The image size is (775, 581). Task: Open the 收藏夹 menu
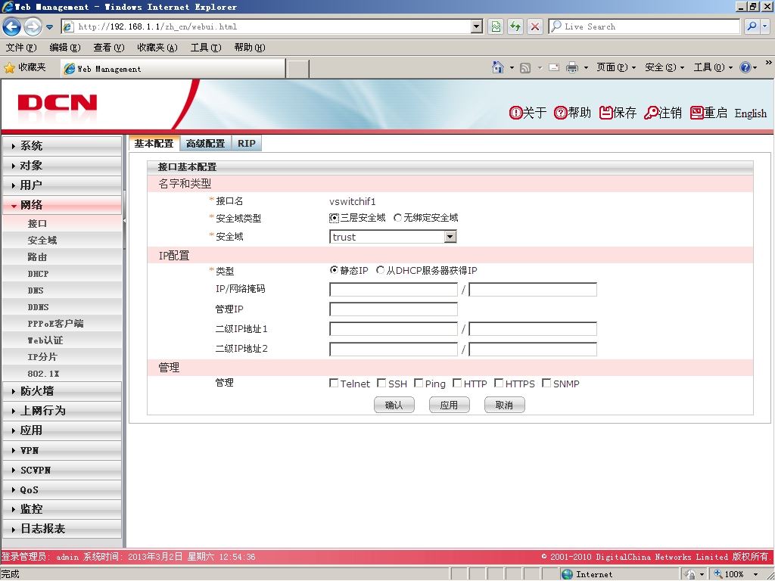pyautogui.click(x=157, y=48)
